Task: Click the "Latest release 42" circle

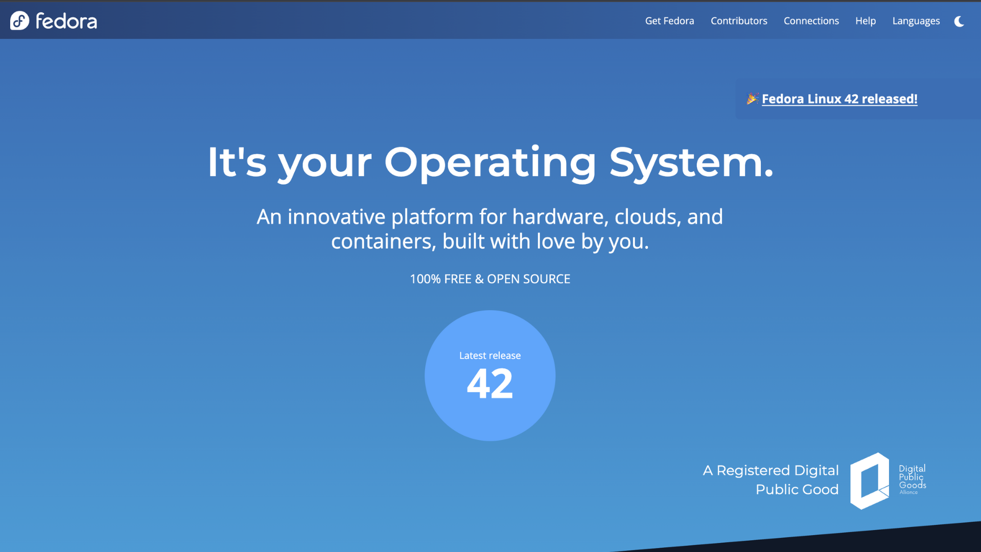Action: pyautogui.click(x=490, y=375)
